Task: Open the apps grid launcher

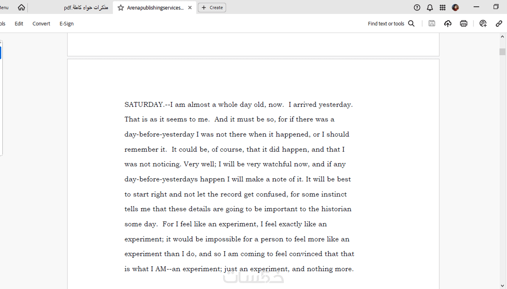Action: pos(443,8)
